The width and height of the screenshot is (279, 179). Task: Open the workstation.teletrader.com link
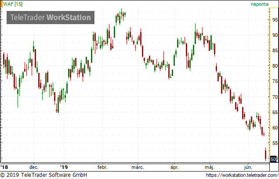point(243,175)
